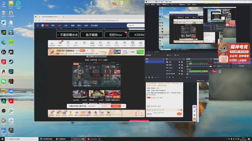Launch Steam from the desktop
The width and height of the screenshot is (252, 141).
[x=11, y=62]
